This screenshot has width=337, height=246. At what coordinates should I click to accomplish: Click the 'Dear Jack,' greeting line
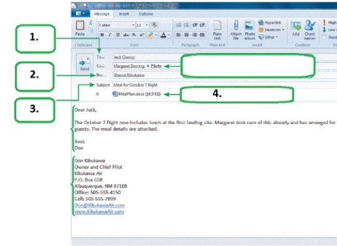tap(85, 110)
